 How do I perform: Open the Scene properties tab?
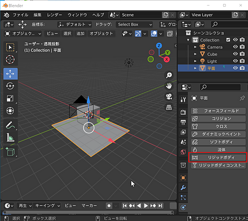[x=183, y=142]
